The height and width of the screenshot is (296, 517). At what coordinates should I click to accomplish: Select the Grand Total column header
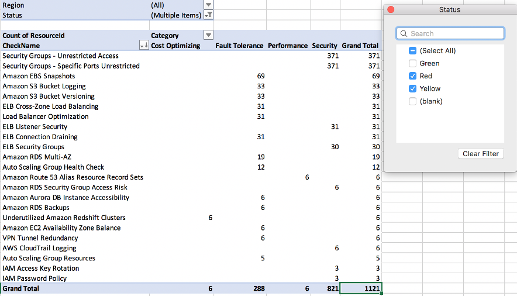(360, 46)
